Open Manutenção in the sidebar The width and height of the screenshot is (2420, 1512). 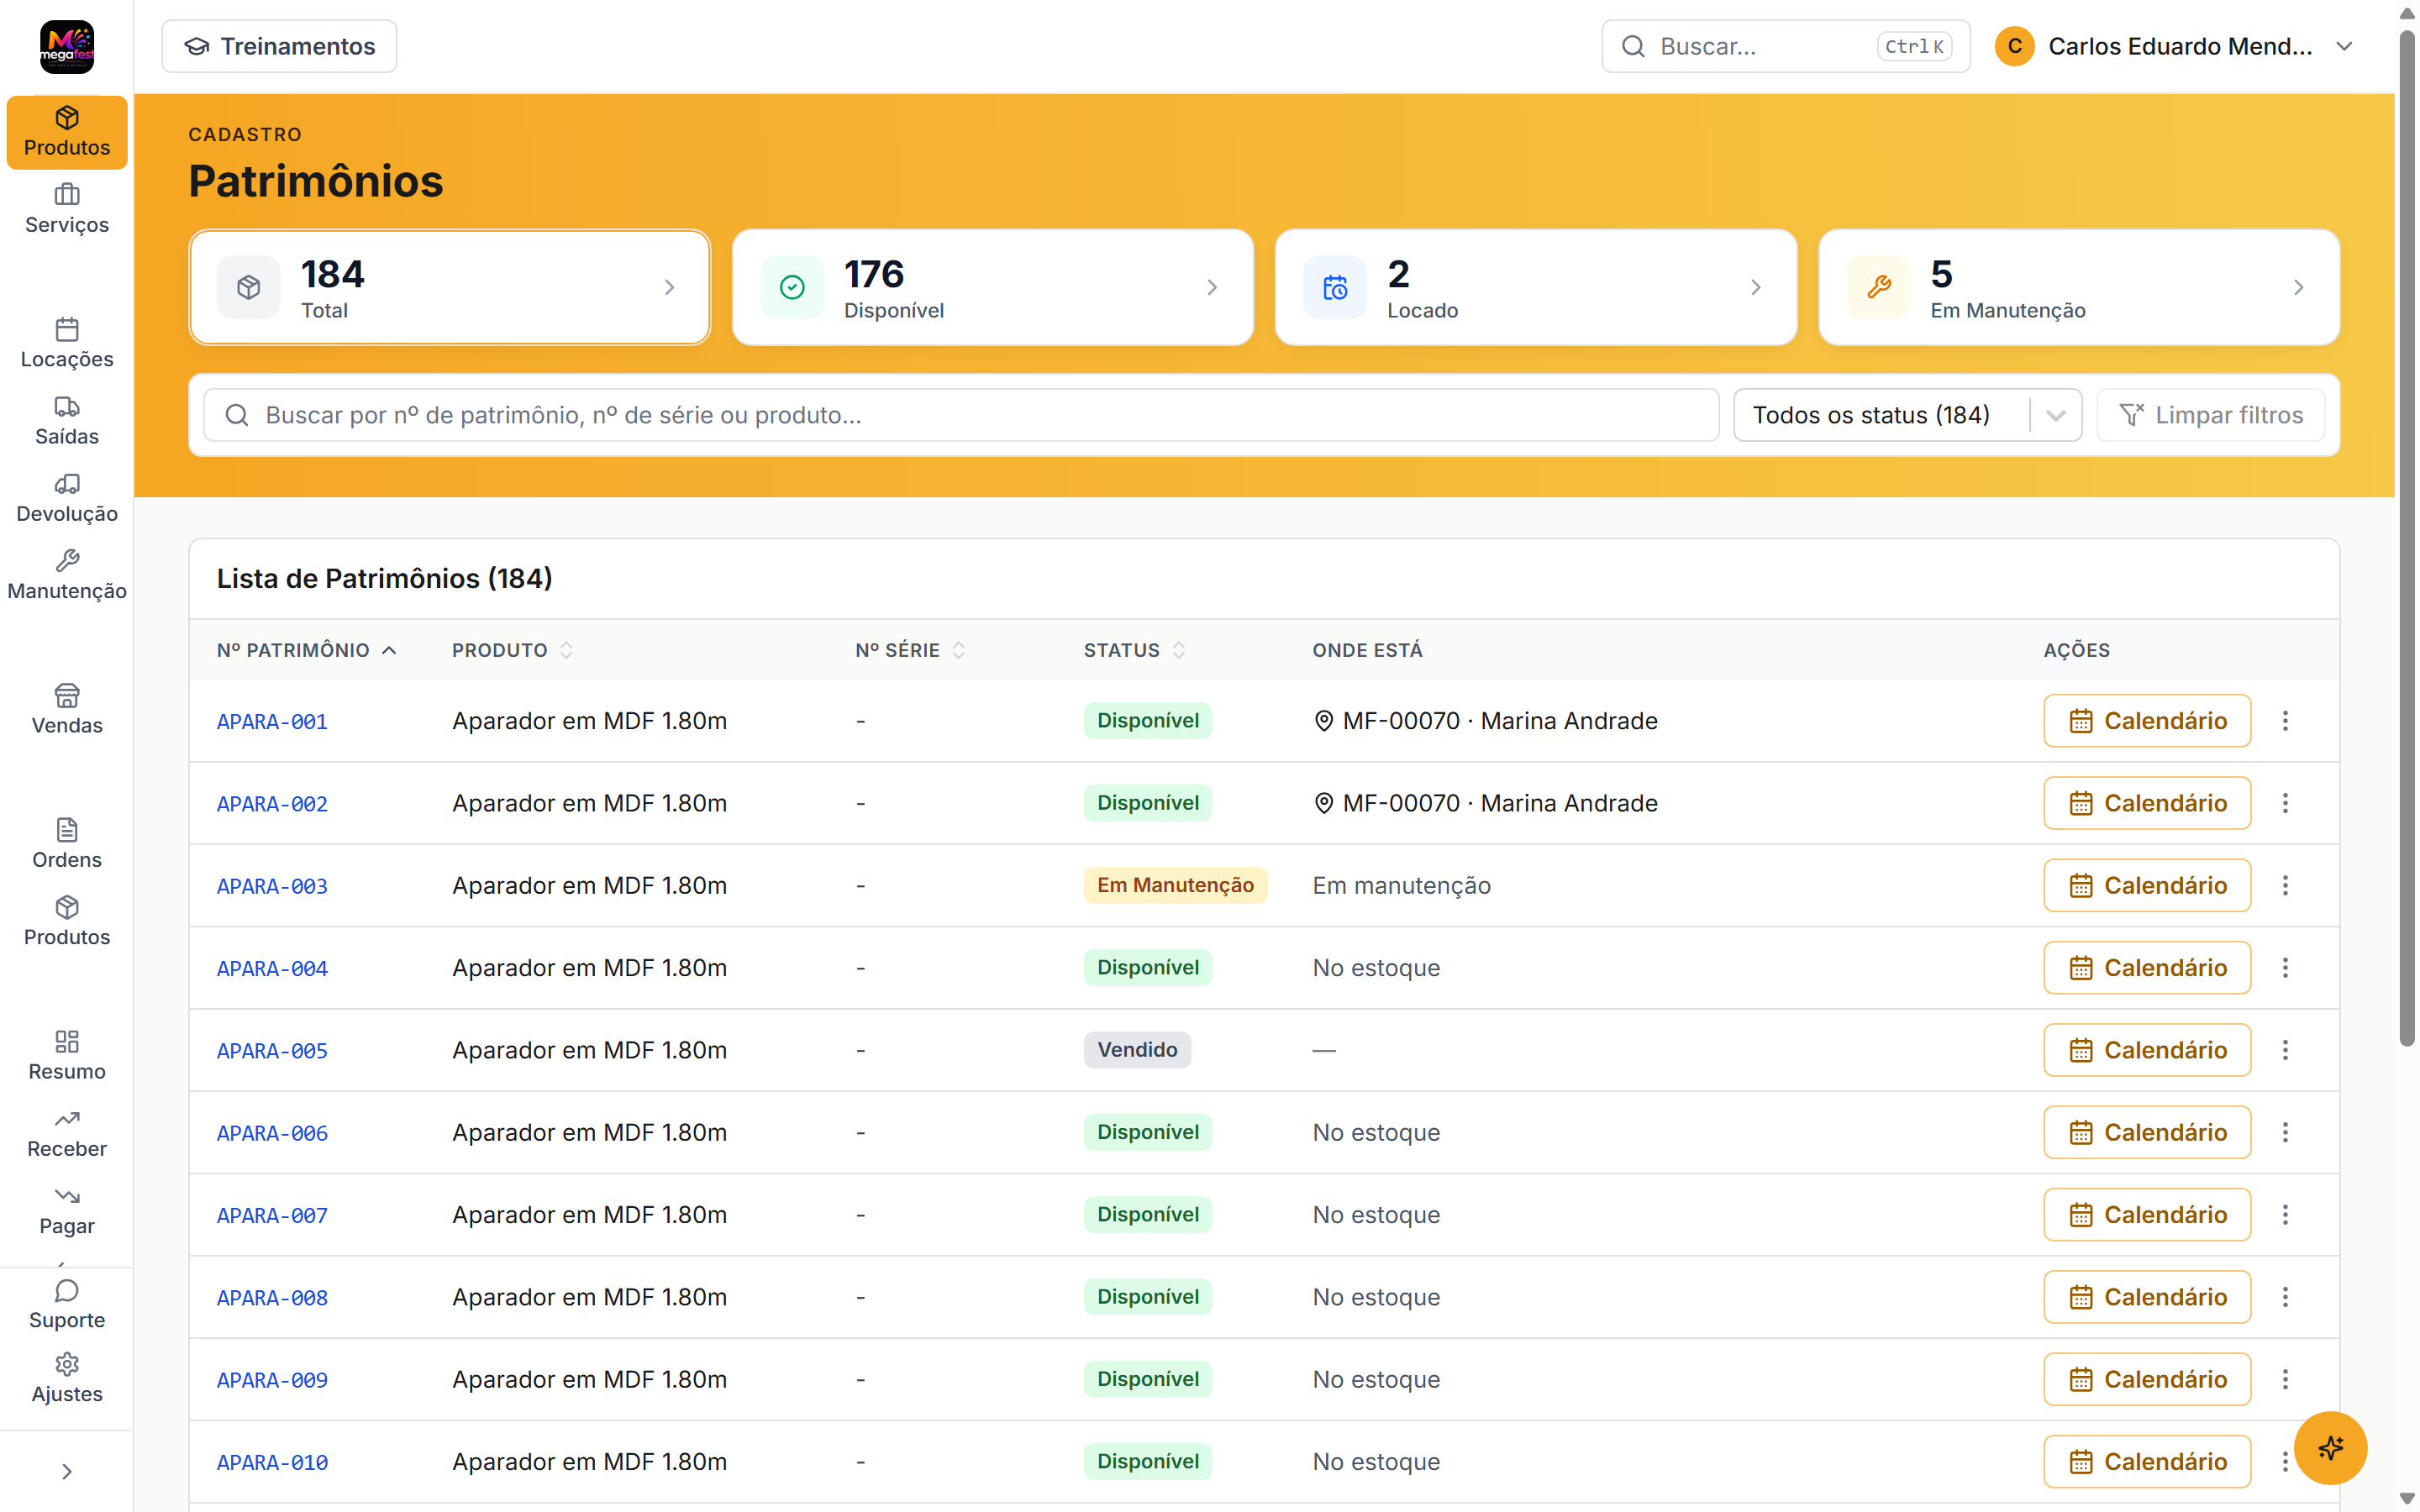point(67,575)
